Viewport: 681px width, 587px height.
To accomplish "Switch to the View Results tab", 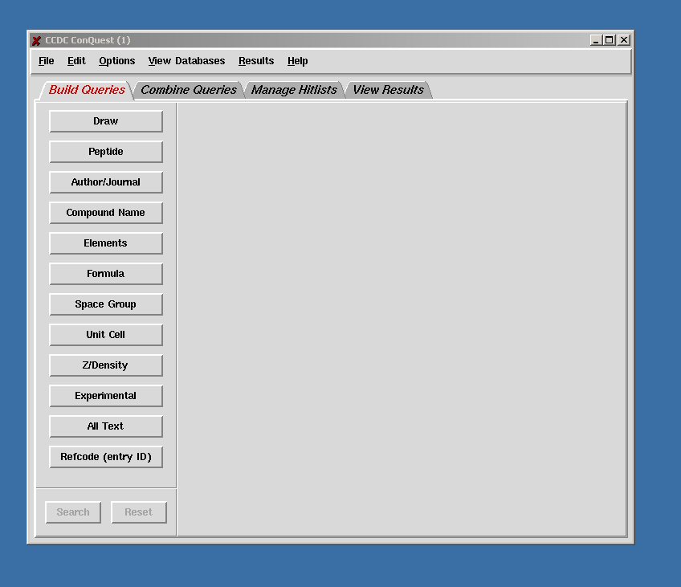I will [x=388, y=90].
